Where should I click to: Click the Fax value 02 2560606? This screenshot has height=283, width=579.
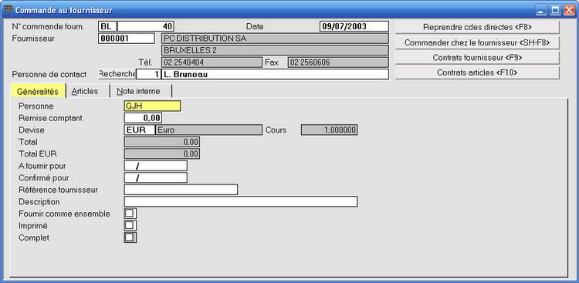(x=338, y=62)
